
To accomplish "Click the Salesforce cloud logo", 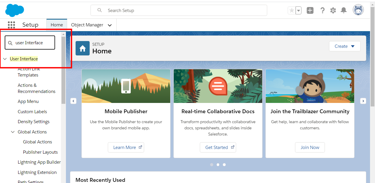I will tap(14, 10).
